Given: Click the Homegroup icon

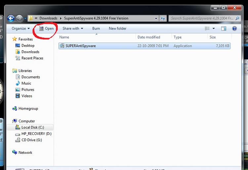Looking at the screenshot, I should tap(15, 108).
